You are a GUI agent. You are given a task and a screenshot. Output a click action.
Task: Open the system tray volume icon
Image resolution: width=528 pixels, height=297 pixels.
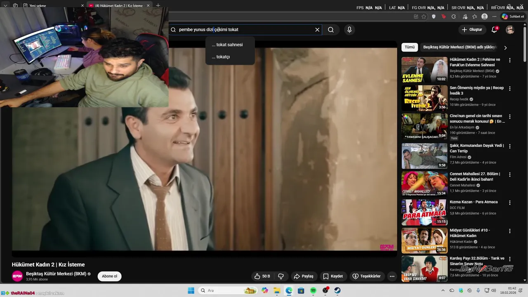pyautogui.click(x=494, y=290)
